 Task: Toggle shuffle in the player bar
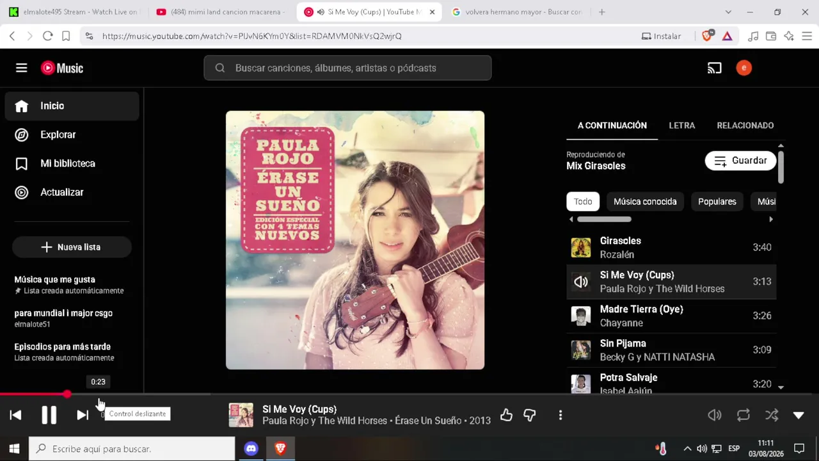coord(772,415)
